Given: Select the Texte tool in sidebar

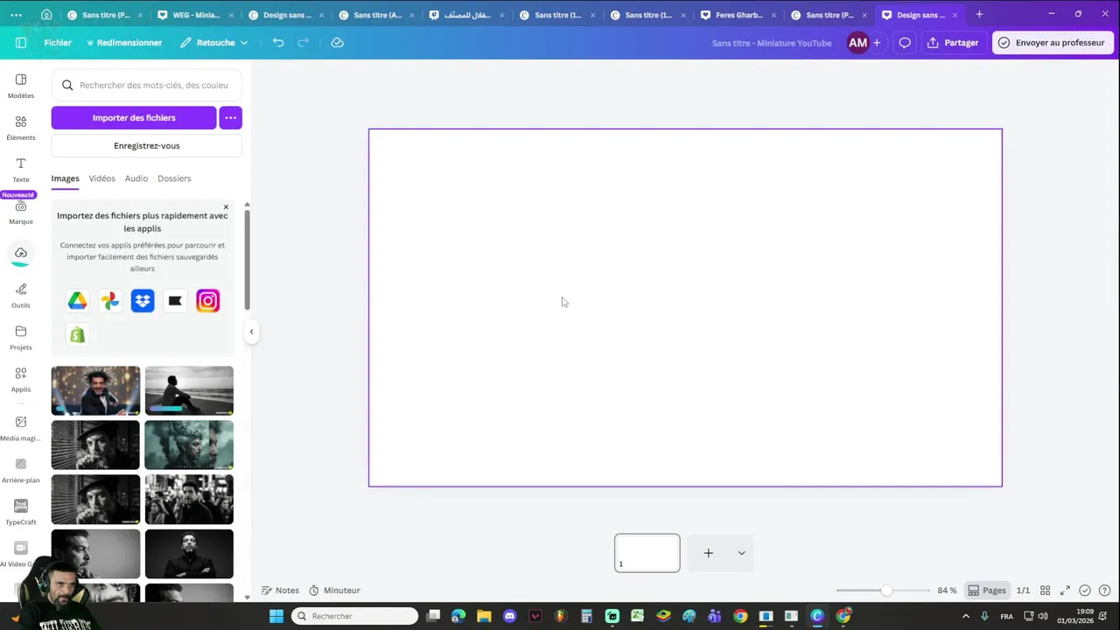Looking at the screenshot, I should [21, 170].
